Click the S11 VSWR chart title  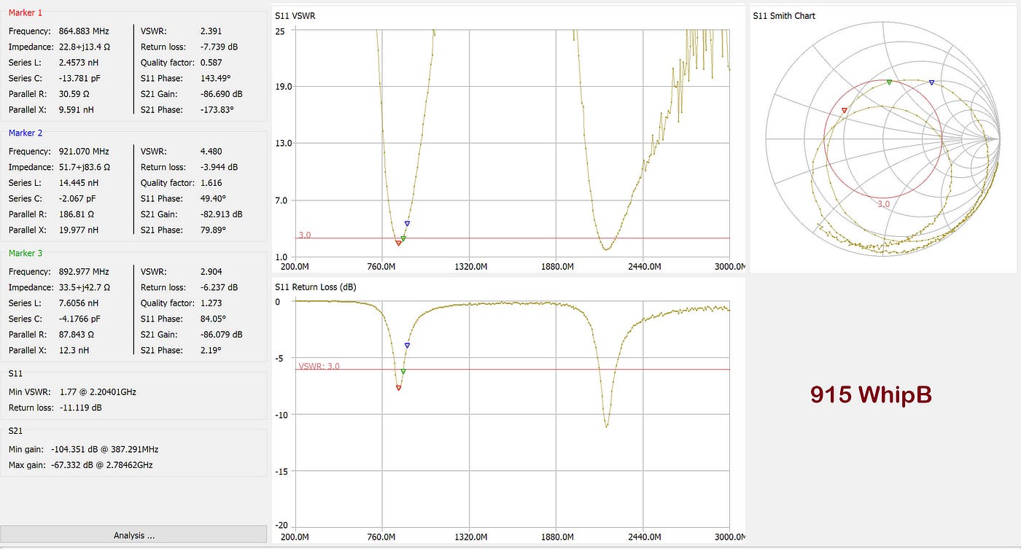coord(295,16)
